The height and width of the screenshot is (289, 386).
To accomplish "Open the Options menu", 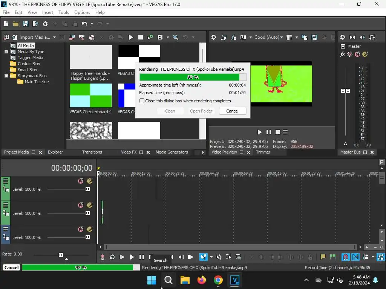I will pyautogui.click(x=82, y=12).
